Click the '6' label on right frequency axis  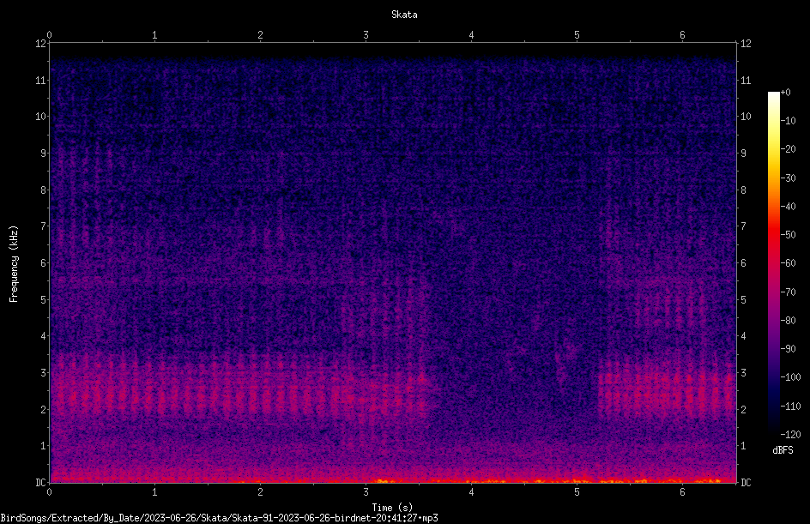tap(743, 262)
